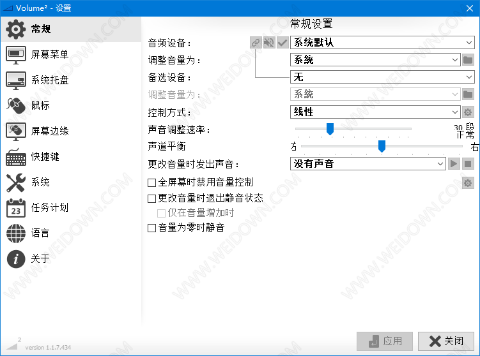
Task: Open 更改音量时发出声音 dropdown showing 没有声音
Action: [x=368, y=164]
